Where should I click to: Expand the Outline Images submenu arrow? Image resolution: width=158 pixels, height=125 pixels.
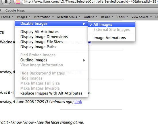[84, 60]
